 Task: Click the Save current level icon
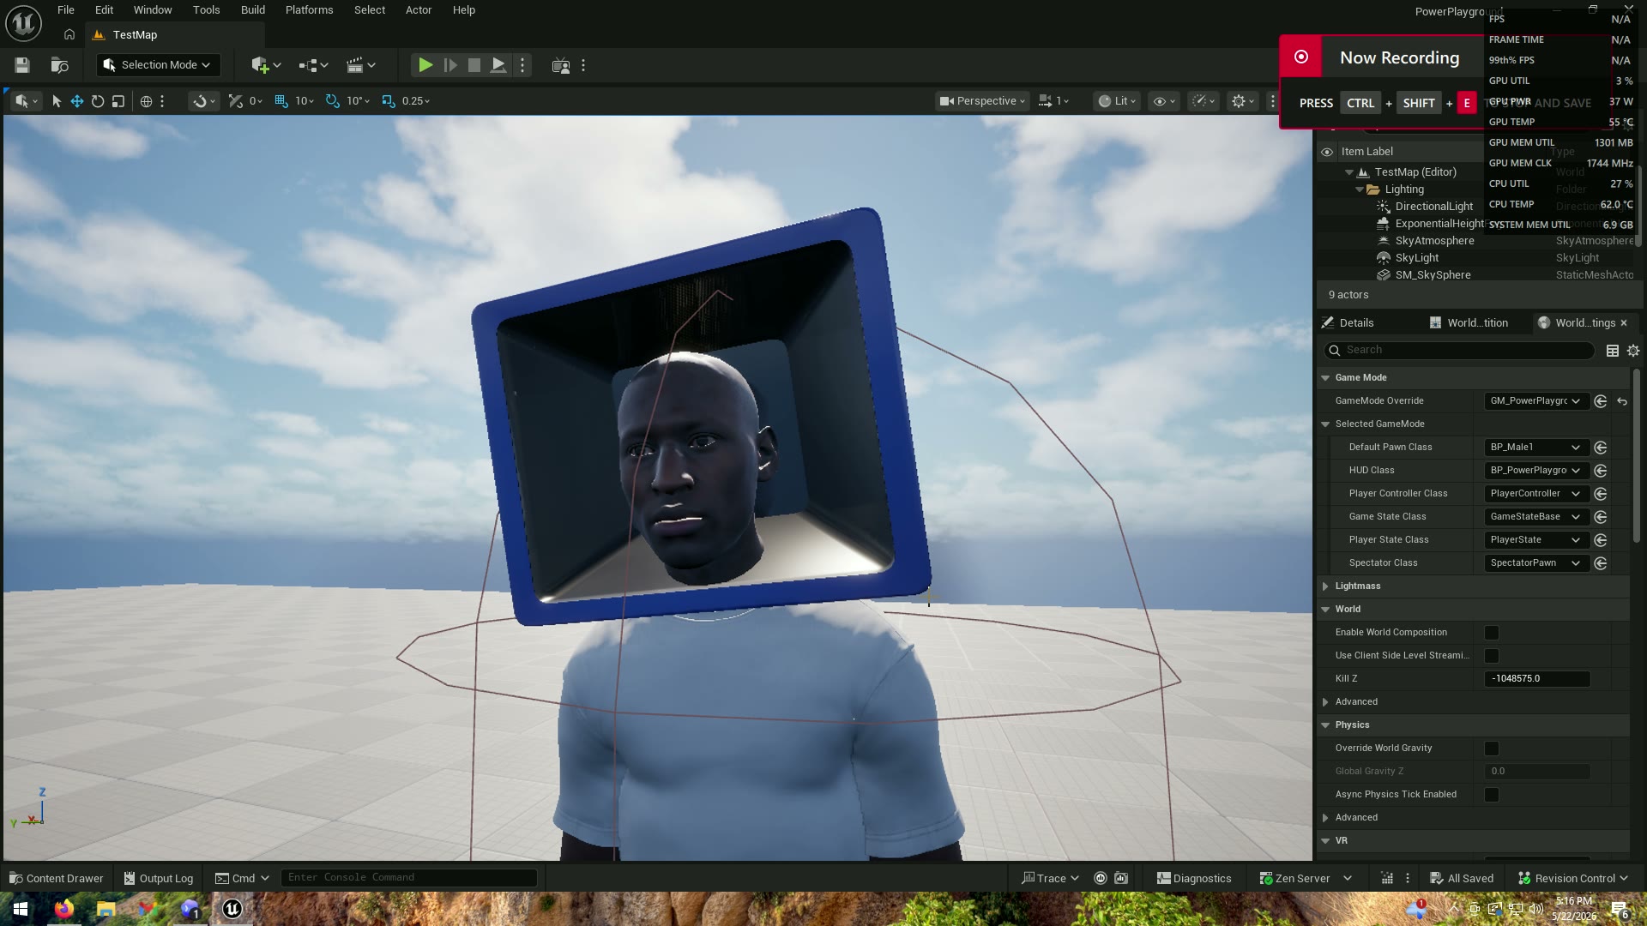(22, 65)
